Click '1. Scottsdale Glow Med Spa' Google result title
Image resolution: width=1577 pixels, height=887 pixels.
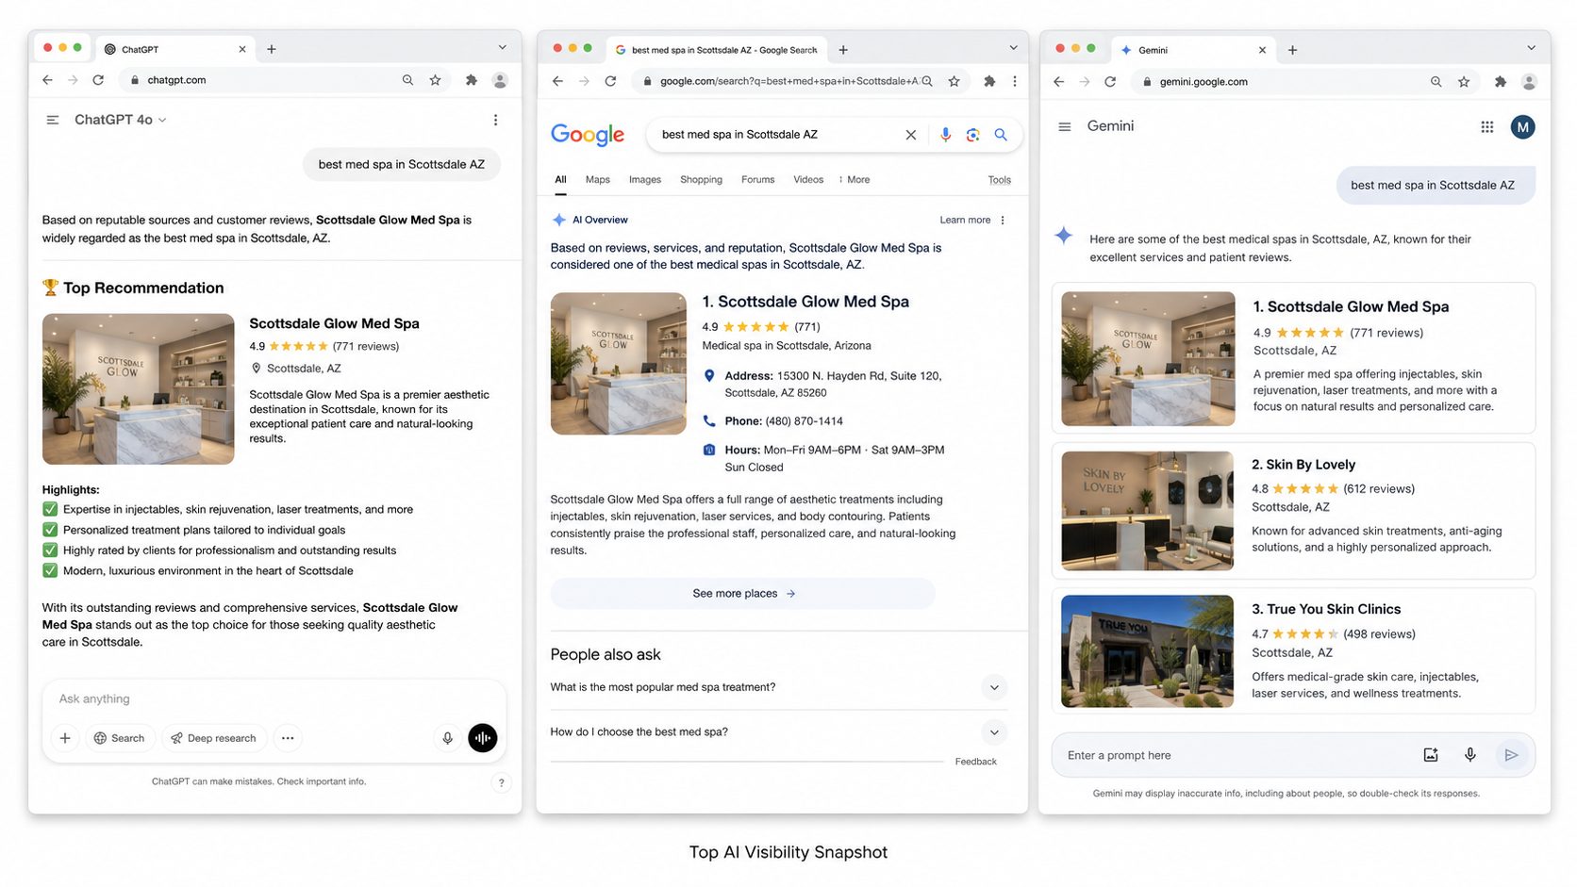click(x=805, y=302)
